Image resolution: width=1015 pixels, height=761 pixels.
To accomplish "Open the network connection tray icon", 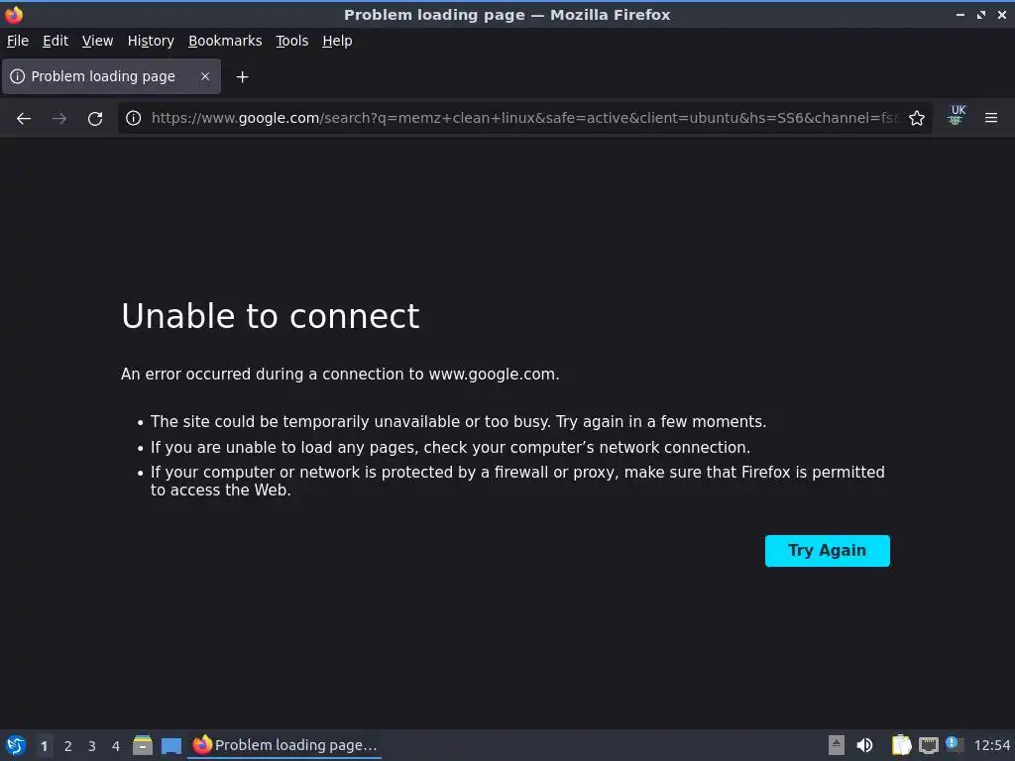I will tap(928, 746).
